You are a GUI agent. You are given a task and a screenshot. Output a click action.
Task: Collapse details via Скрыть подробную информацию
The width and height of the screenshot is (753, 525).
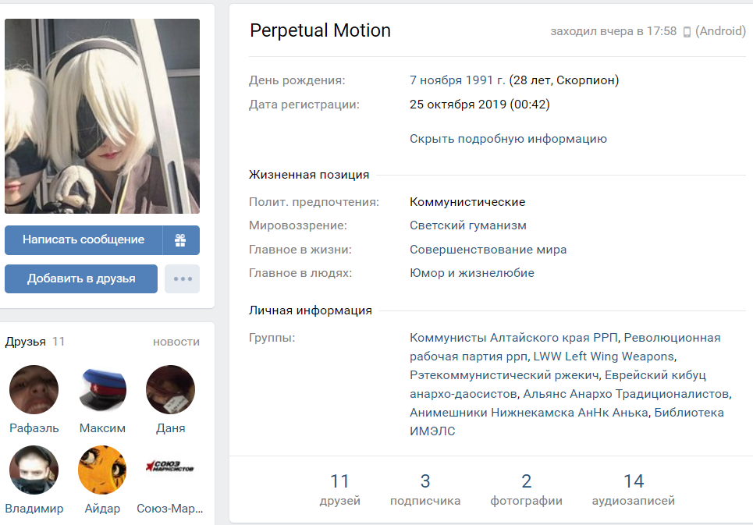coord(508,139)
